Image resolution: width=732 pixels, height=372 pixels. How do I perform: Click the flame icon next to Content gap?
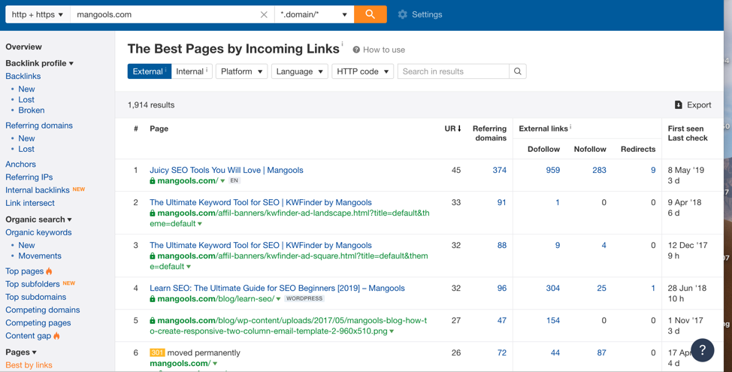pos(56,336)
